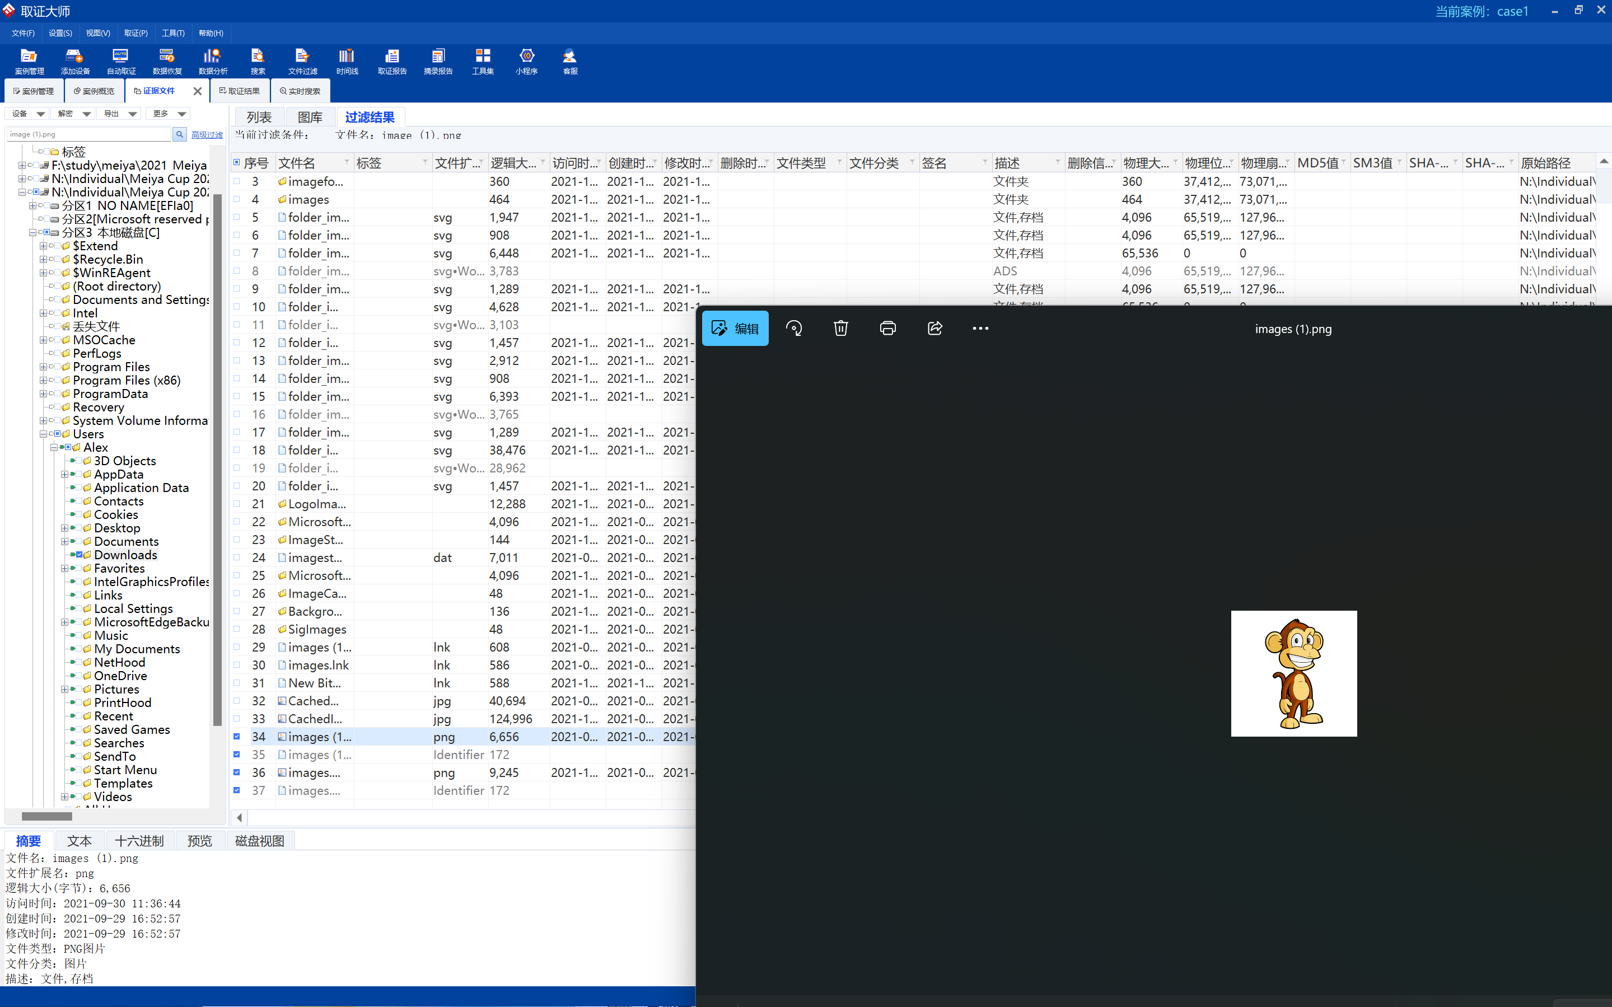The width and height of the screenshot is (1612, 1007).
Task: Switch to 十六进制 hex tab
Action: pos(138,841)
